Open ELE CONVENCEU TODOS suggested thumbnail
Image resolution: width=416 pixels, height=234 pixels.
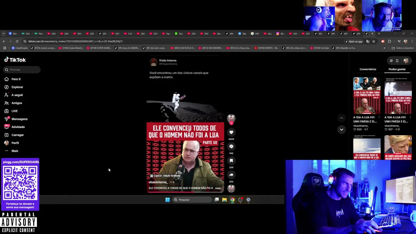[367, 148]
